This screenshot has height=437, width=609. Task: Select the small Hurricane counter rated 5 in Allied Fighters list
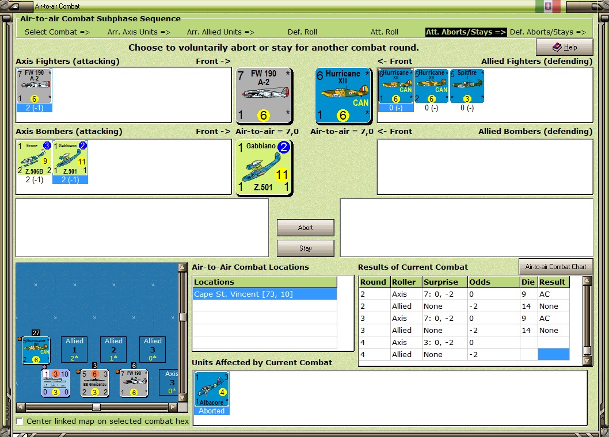click(431, 86)
